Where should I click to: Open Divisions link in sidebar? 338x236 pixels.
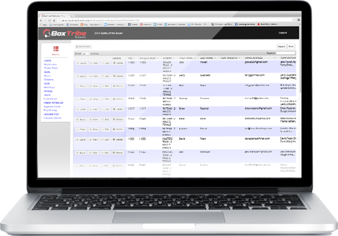49,80
